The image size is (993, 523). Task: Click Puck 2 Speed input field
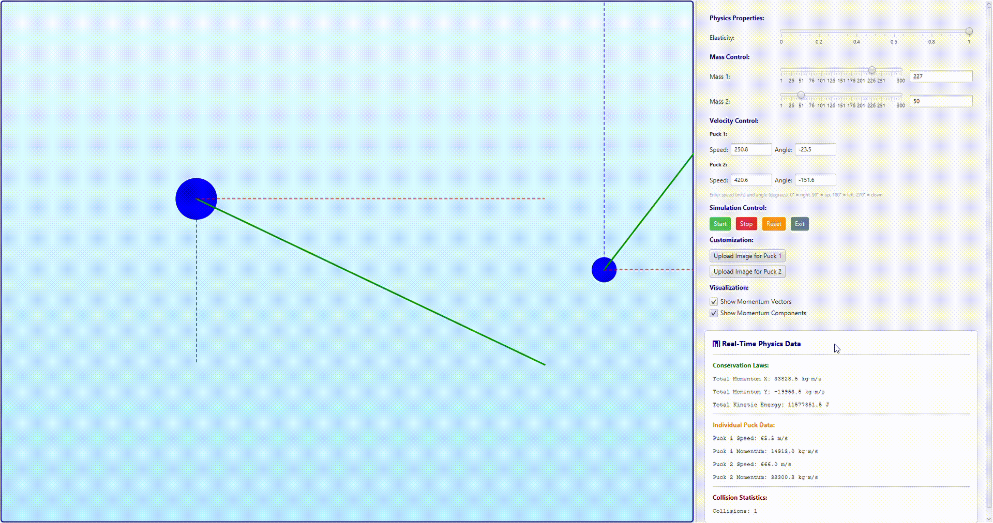(x=751, y=180)
